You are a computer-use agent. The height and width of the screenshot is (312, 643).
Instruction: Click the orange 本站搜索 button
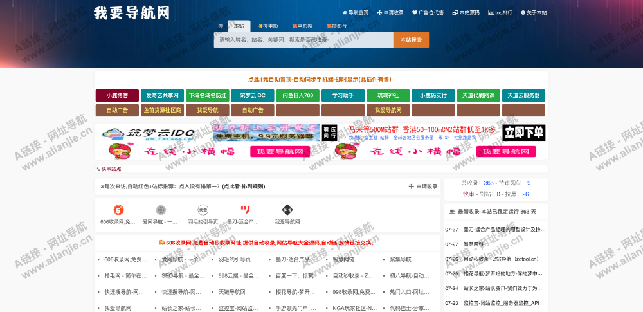(x=412, y=40)
